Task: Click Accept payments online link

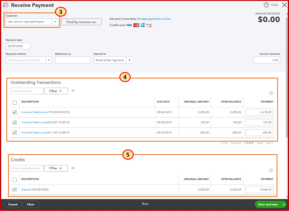Action: (x=154, y=19)
